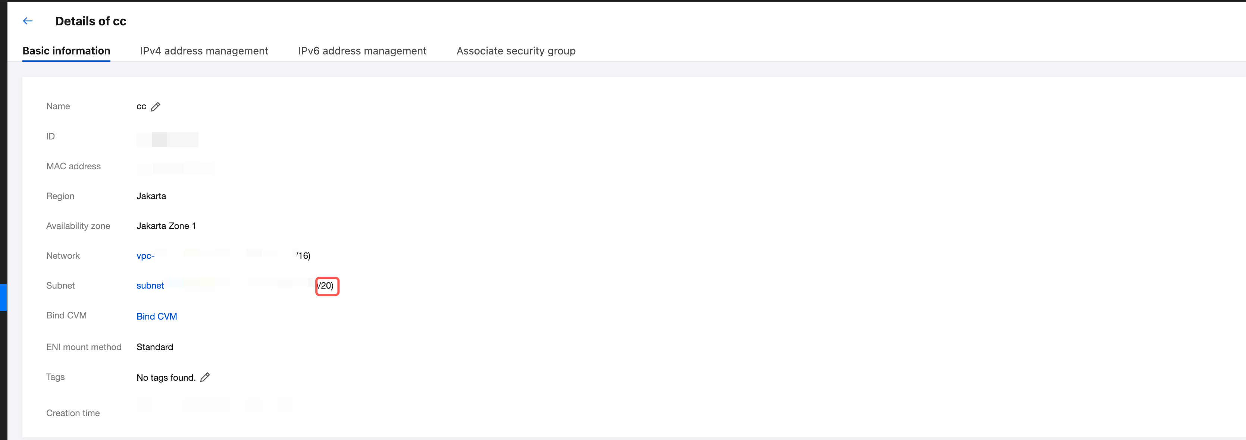
Task: Click the highlighted /20) subnet CIDR suffix
Action: 326,286
